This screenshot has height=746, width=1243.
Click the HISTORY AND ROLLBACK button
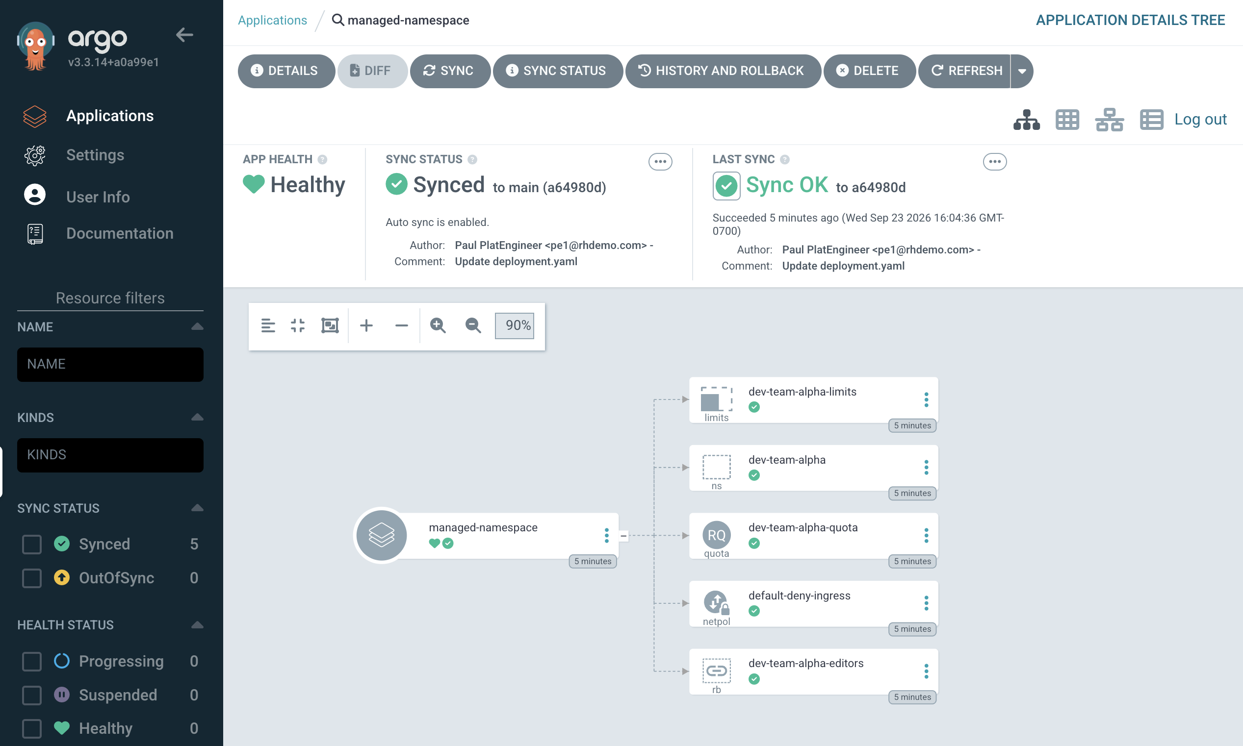point(723,71)
